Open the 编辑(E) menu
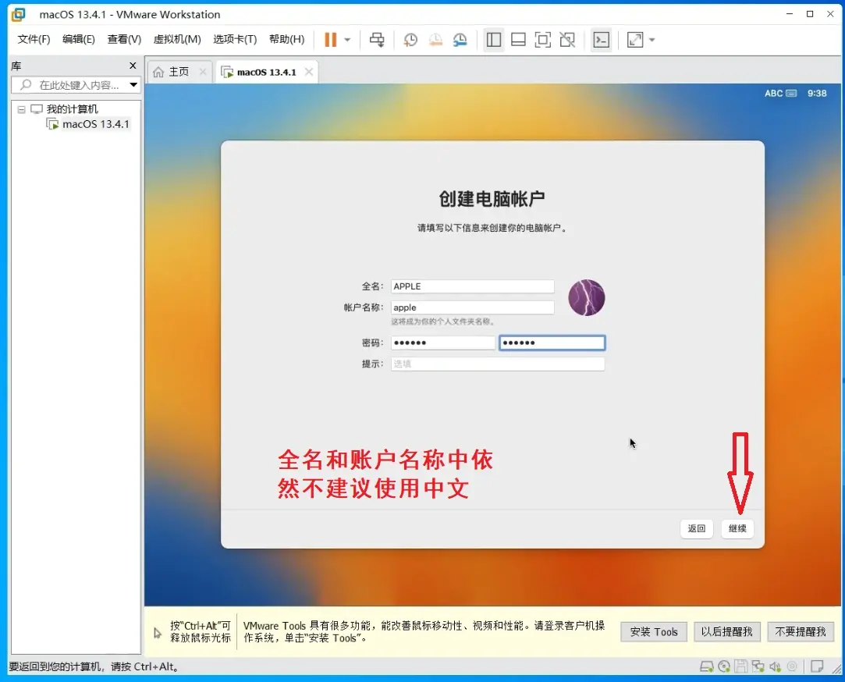The image size is (845, 682). coord(79,39)
